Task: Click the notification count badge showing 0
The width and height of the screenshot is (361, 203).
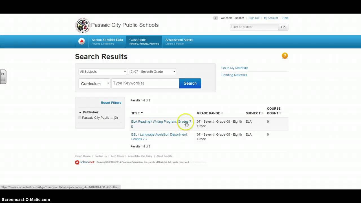Action: (x=215, y=18)
